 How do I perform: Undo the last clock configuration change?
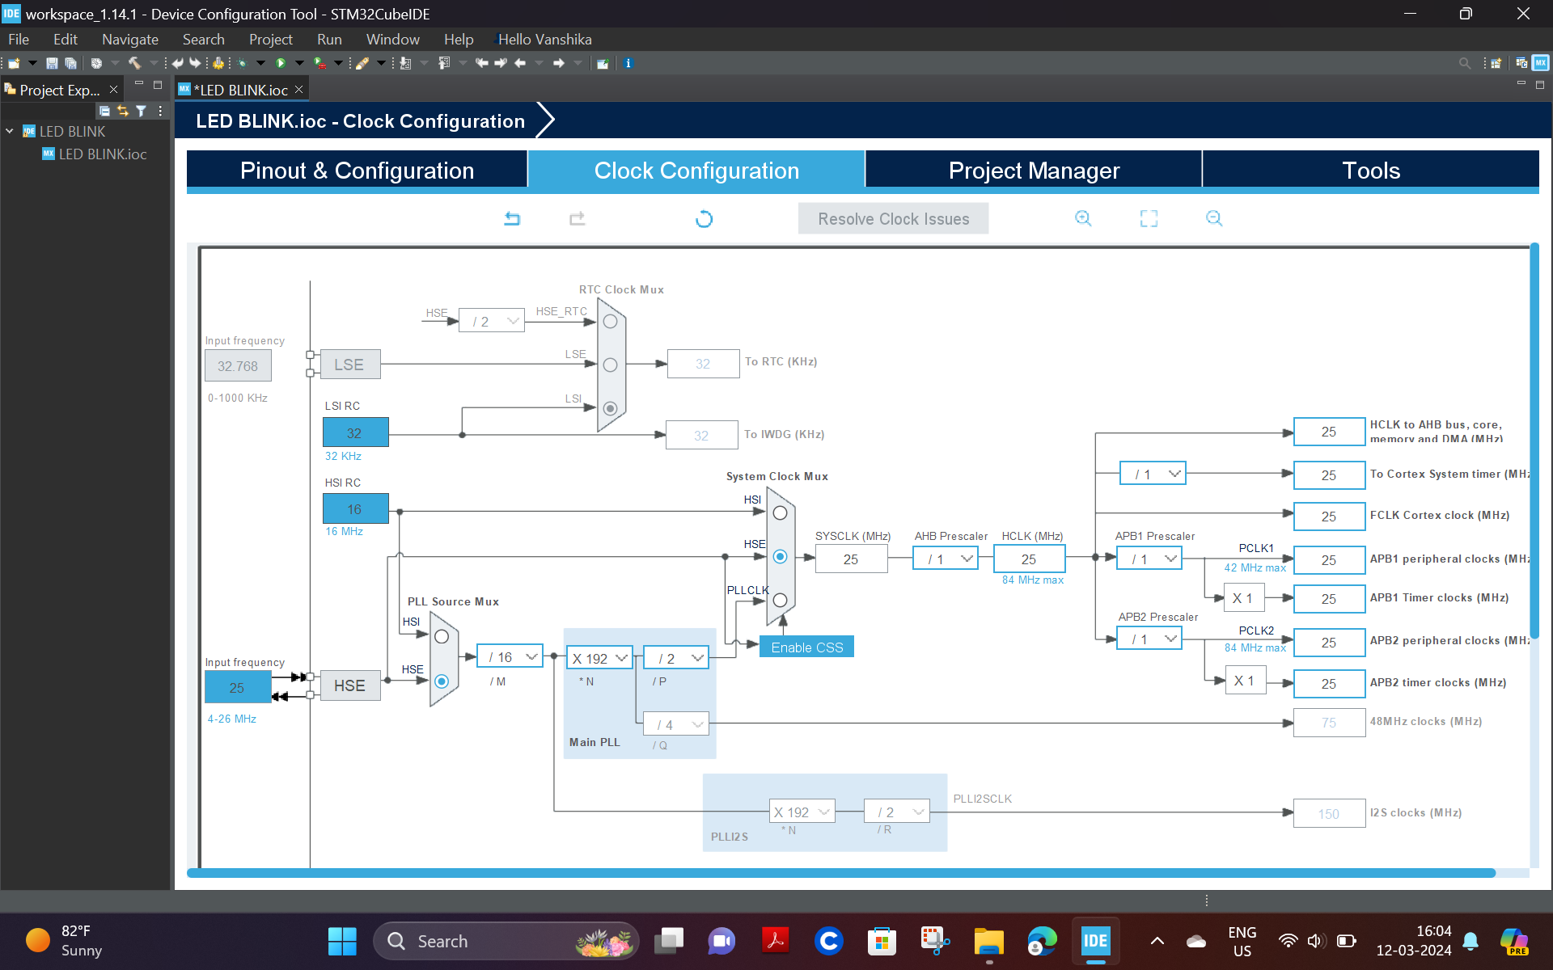tap(511, 218)
